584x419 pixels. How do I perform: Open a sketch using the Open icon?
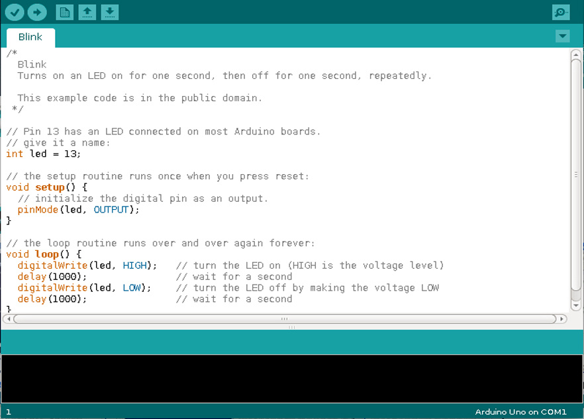[87, 12]
